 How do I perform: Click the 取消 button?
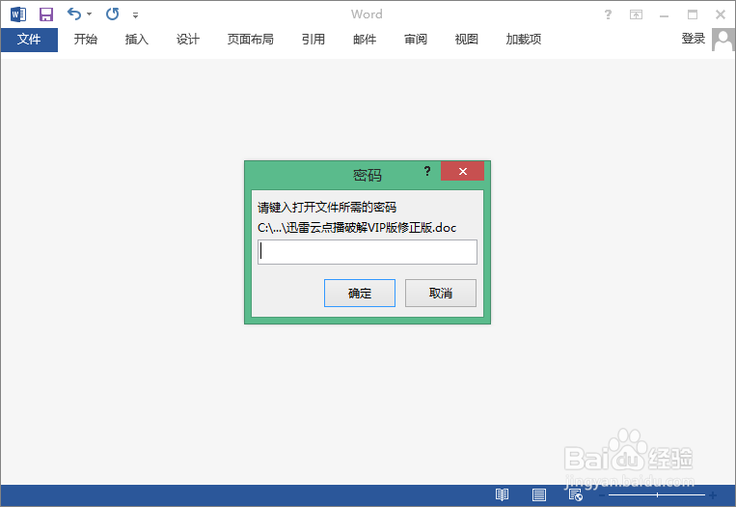point(441,294)
